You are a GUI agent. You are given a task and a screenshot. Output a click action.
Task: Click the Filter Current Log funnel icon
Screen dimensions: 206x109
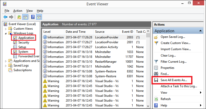(156, 62)
